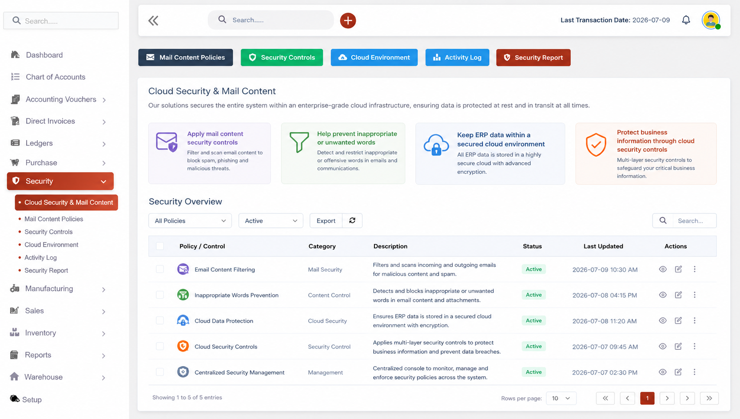Check the Cloud Security Controls row checkbox

coord(160,346)
